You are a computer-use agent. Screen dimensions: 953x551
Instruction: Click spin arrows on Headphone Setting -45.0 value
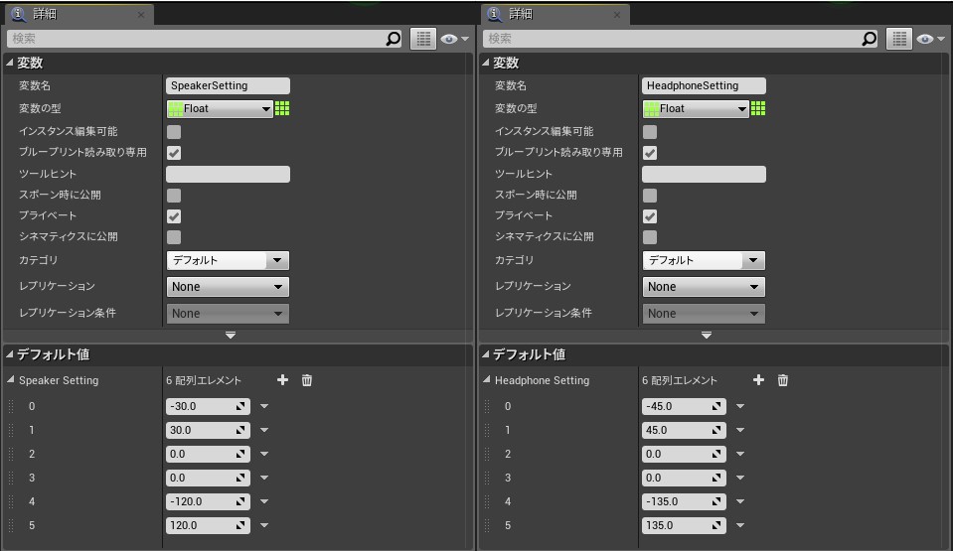[x=716, y=406]
